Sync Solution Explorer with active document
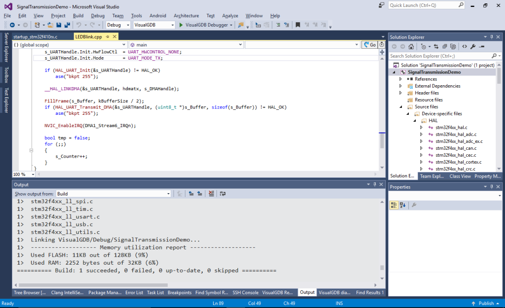Screen dimensions: 505x308 (x=436, y=47)
